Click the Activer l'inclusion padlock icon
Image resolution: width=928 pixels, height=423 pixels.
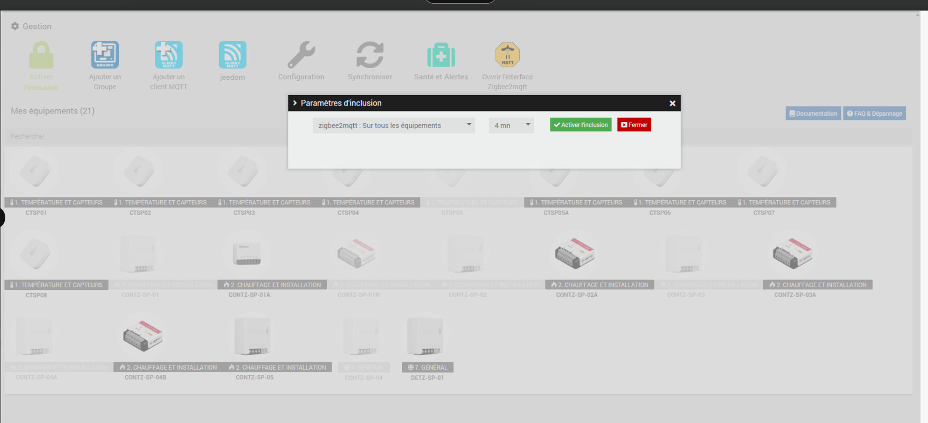click(x=41, y=55)
